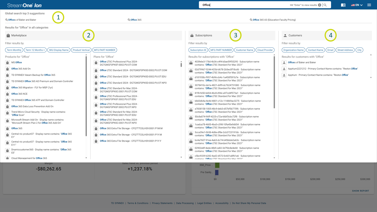Click subscription icon for bc4a7607-91ee-4ab3

pos(191,141)
